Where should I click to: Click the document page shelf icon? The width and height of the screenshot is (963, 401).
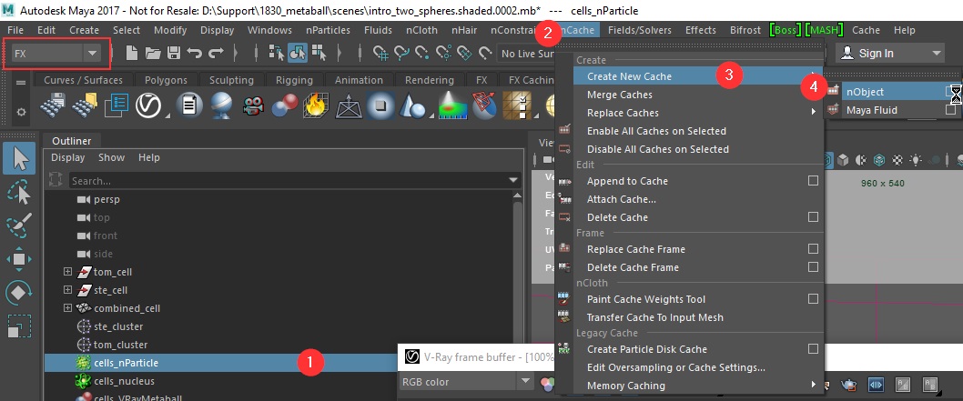pyautogui.click(x=189, y=105)
